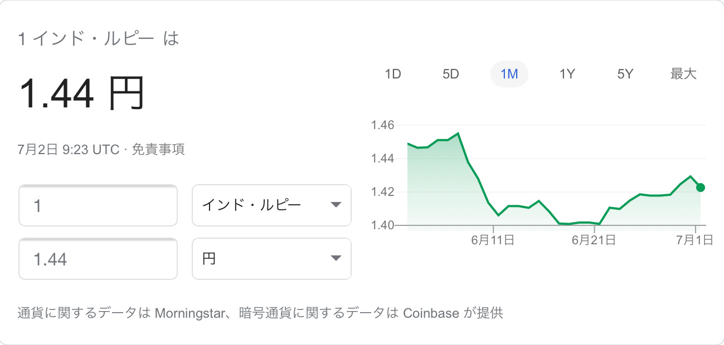Open the インド・ルピー currency dropdown
Viewport: 724px width, 345px height.
(x=271, y=205)
